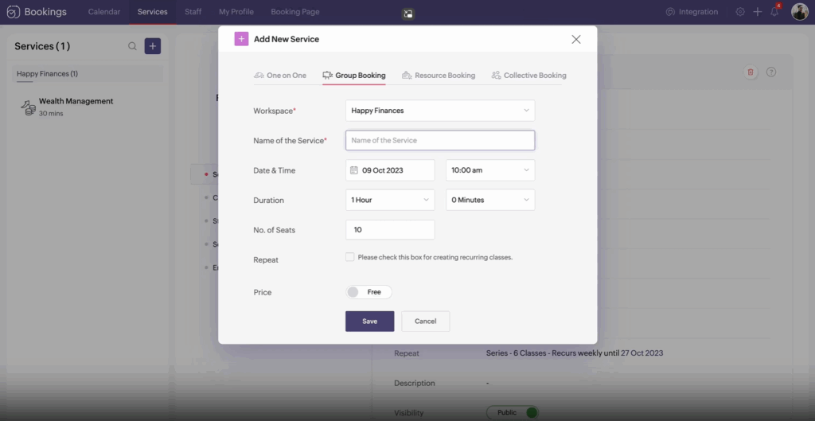
Task: Select the Resource Booking tab
Action: (439, 76)
